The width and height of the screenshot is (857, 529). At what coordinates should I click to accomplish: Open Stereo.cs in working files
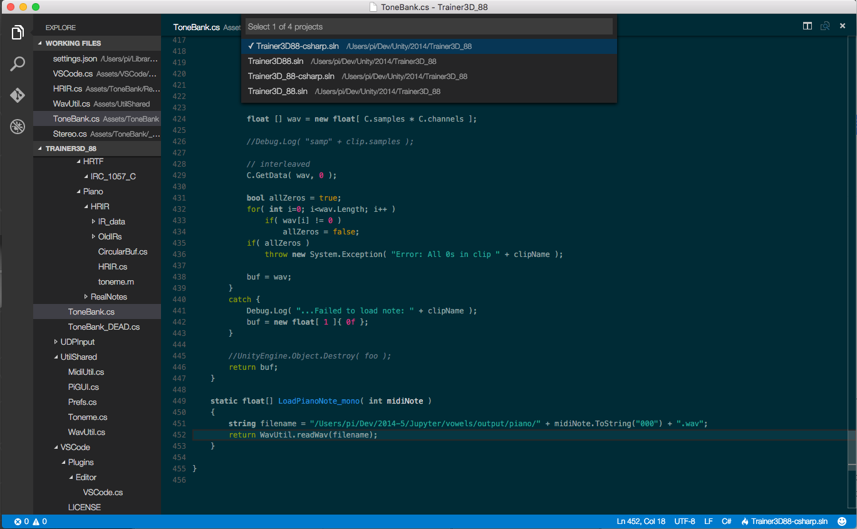pyautogui.click(x=97, y=134)
